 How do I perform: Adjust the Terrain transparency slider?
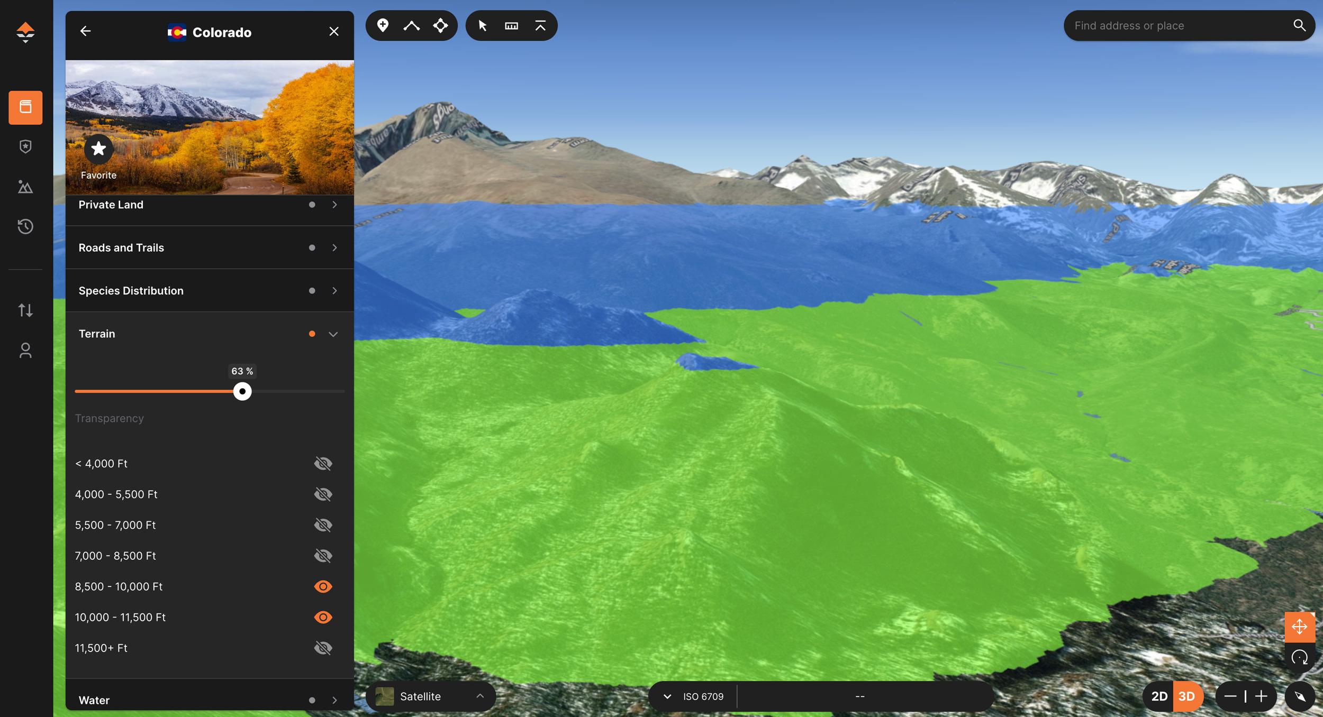tap(242, 391)
